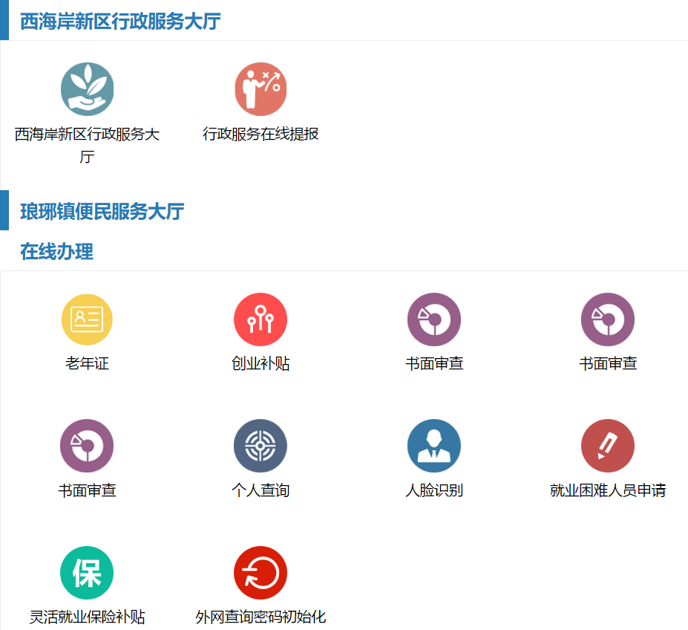Click the 西海岸新区行政服务大厅 blue header title
Screen dimensions: 688x630
coord(120,22)
